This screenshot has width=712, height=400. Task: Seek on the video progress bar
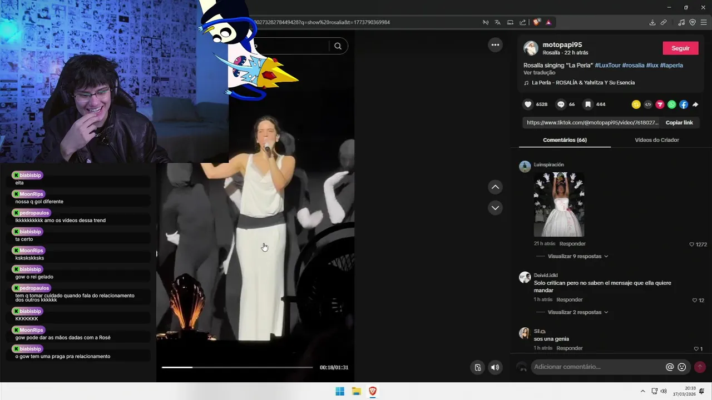(238, 367)
